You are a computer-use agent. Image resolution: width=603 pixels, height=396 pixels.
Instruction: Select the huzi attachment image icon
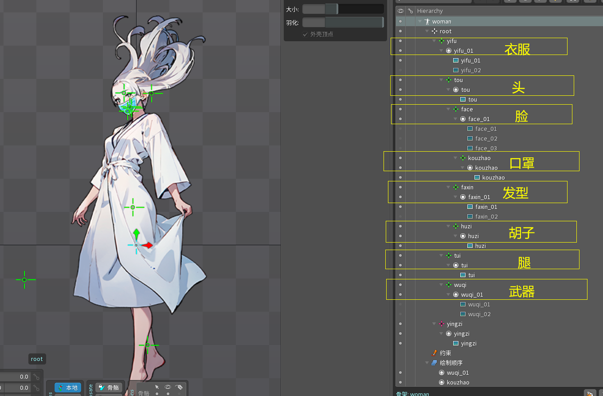coord(470,246)
